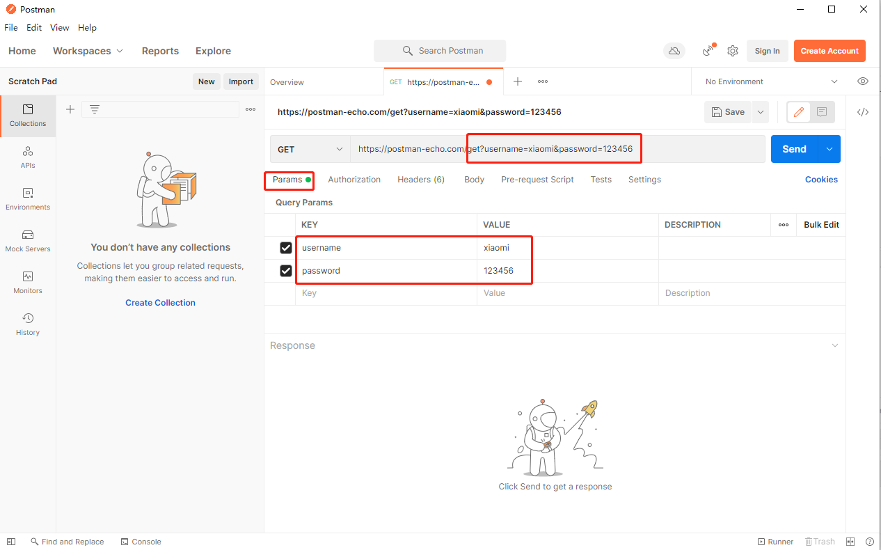881x550 pixels.
Task: Click the Create Collection link
Action: 160,303
